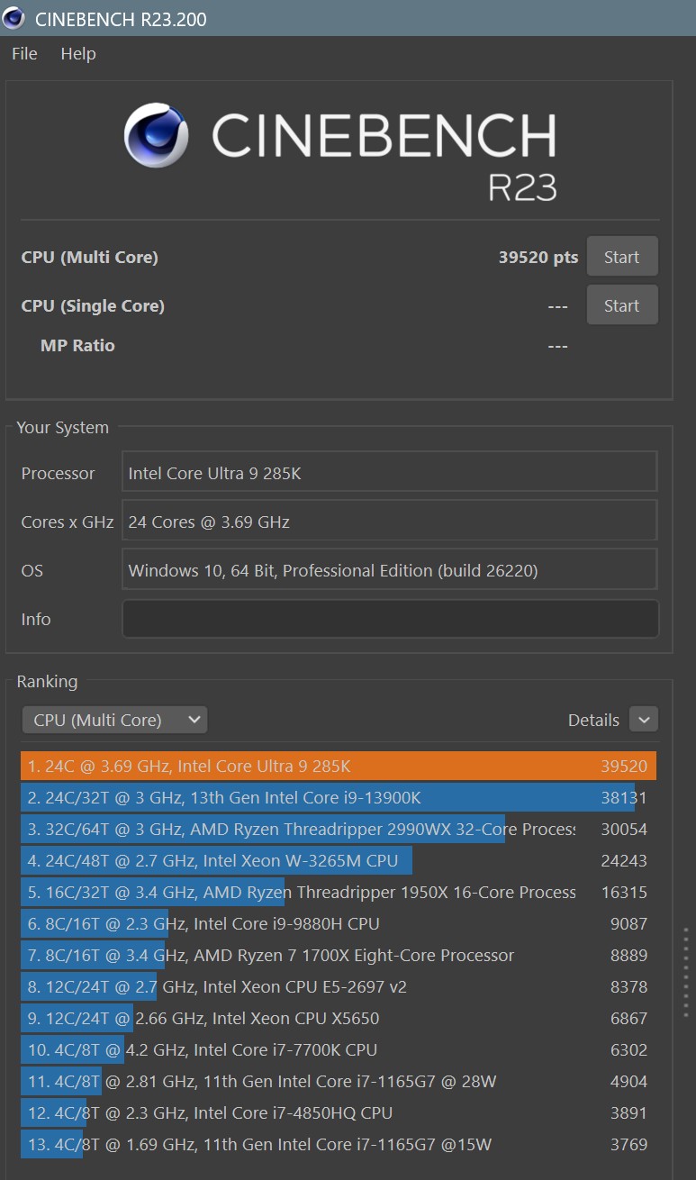Select the Core i7-4850HQ ranking entry
The width and height of the screenshot is (696, 1180).
click(x=338, y=1113)
